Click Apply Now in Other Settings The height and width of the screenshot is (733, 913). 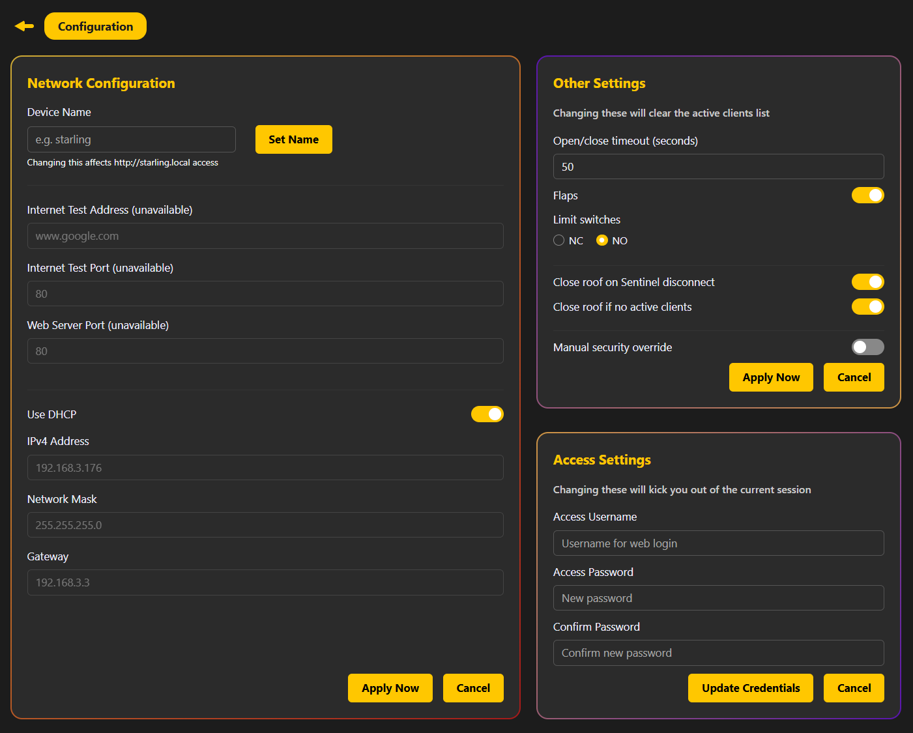pos(770,377)
